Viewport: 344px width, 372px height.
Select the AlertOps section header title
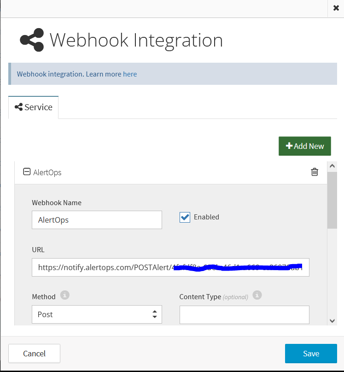[47, 172]
